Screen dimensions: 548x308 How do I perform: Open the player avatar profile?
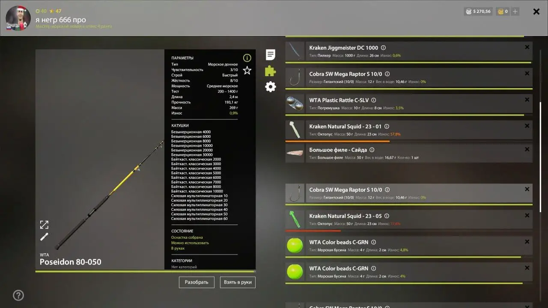click(18, 18)
